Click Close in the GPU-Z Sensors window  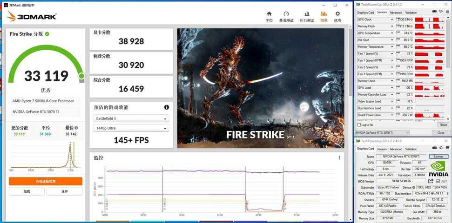(x=441, y=133)
